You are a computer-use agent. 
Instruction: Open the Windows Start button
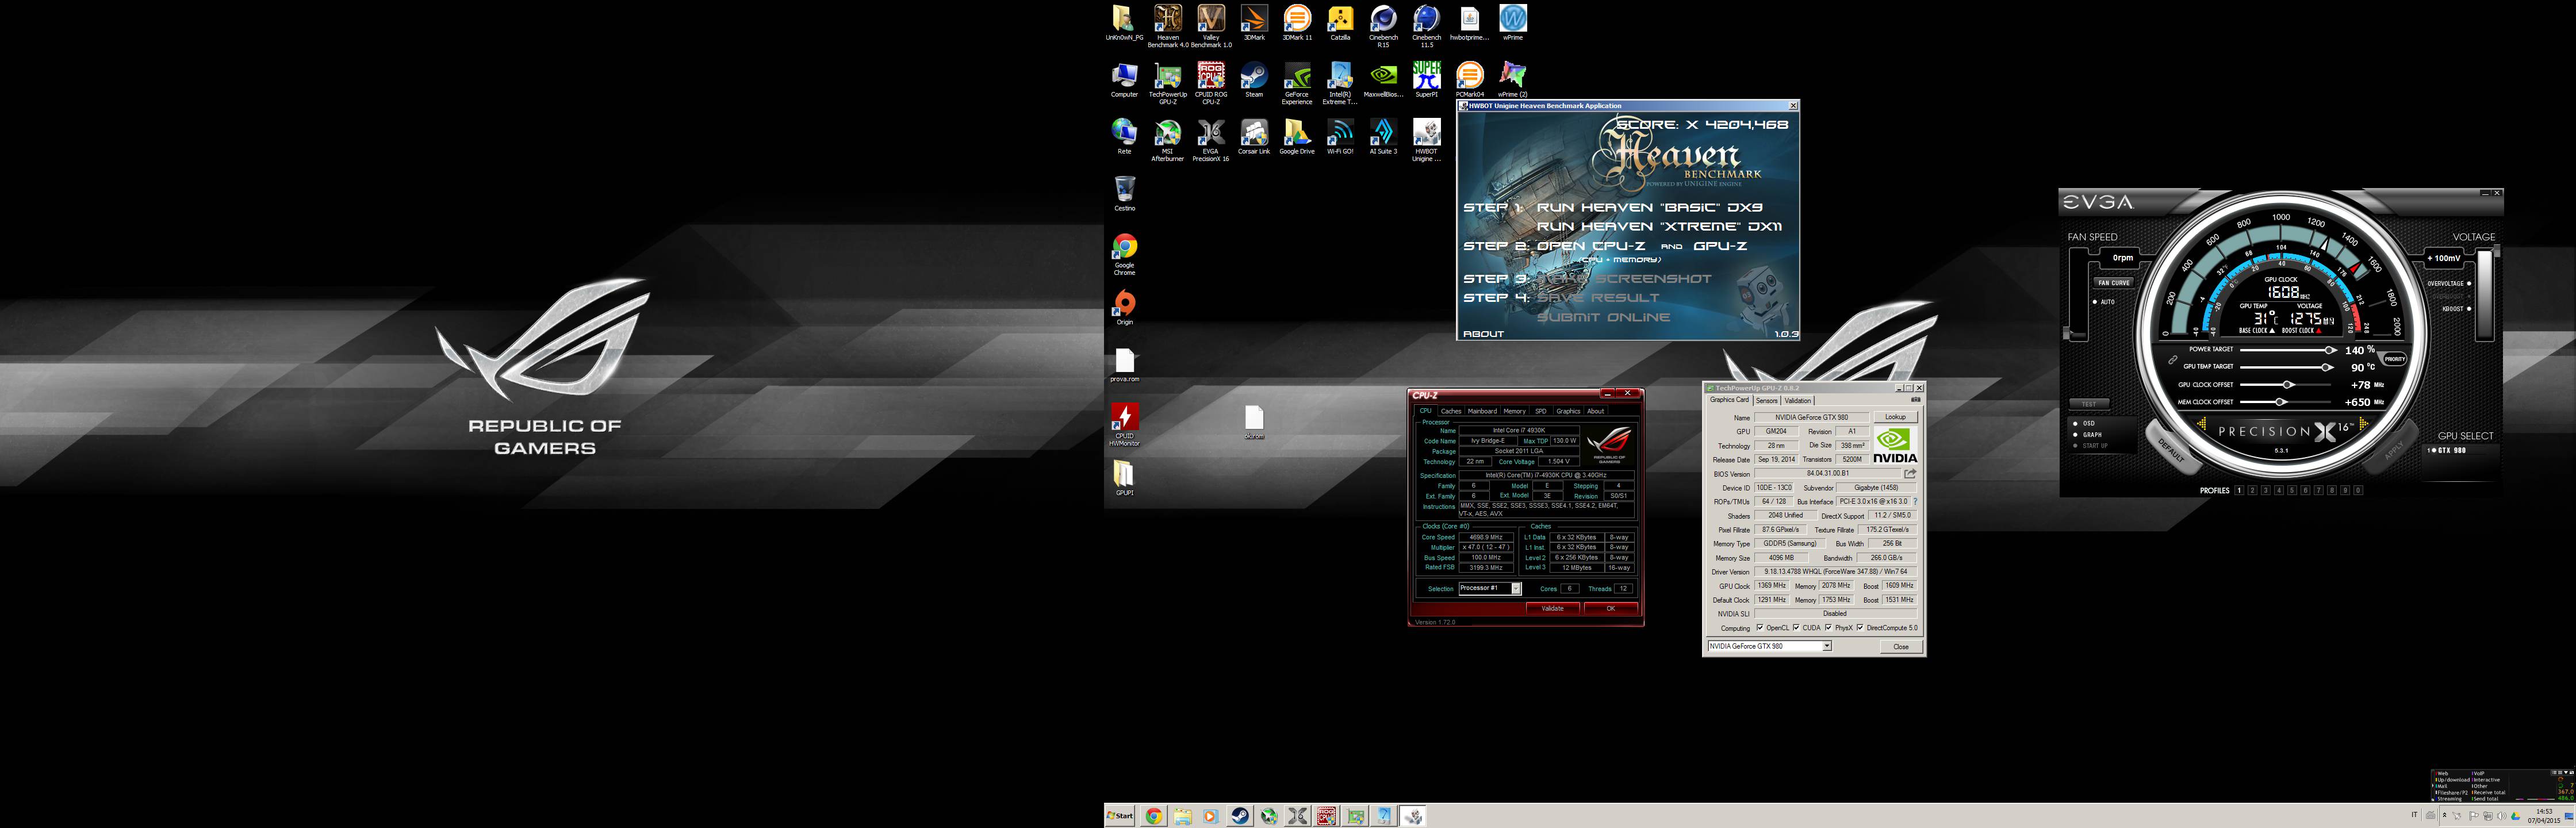click(x=1120, y=816)
